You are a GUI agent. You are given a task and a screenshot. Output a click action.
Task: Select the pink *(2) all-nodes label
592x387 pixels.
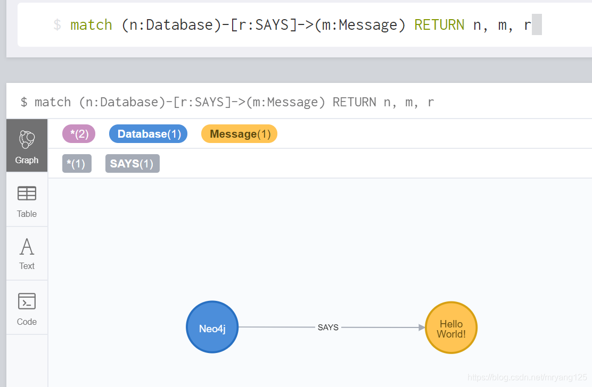79,134
